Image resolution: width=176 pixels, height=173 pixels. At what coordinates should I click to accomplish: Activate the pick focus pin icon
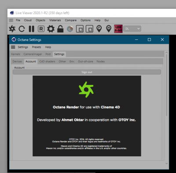pyautogui.click(x=99, y=29)
